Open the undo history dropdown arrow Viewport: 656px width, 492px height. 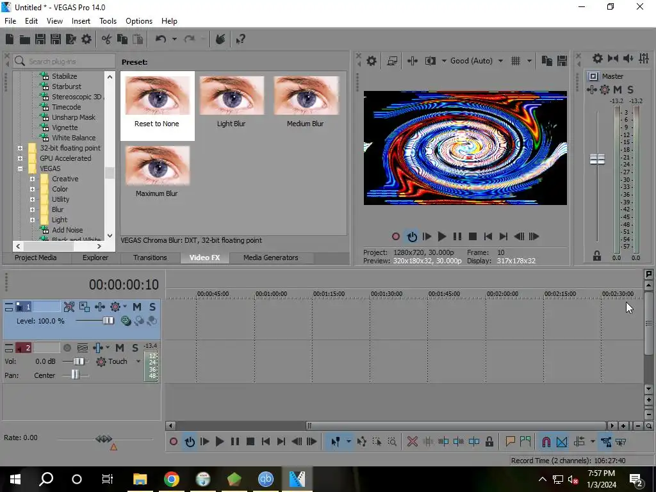click(x=174, y=39)
